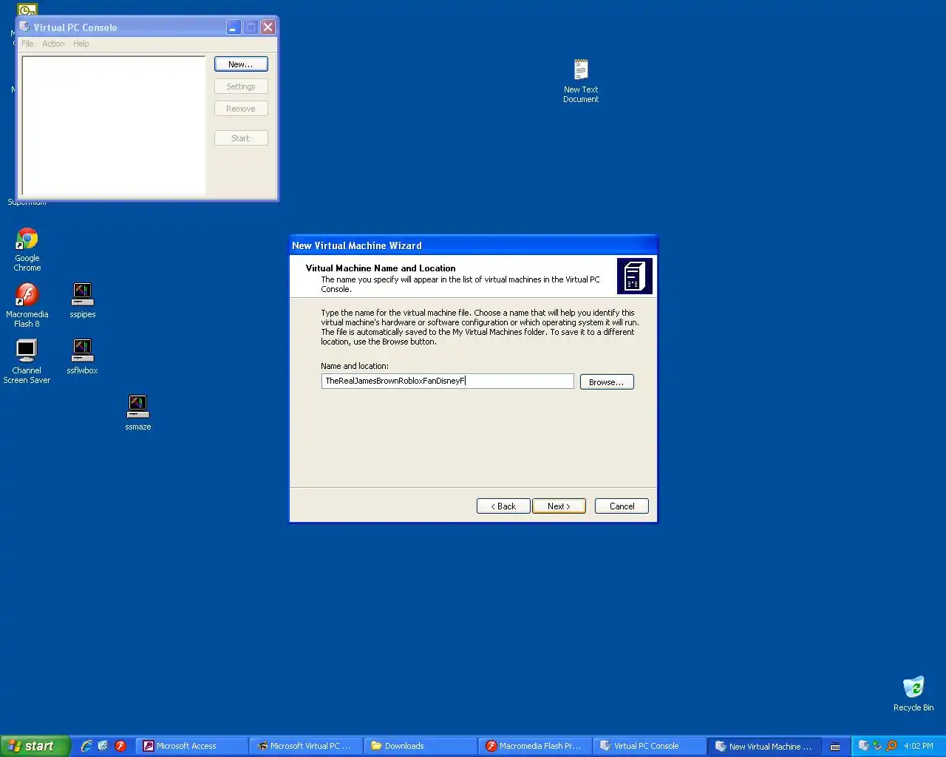
Task: Click the New Virtual Machine taskbar button
Action: [764, 746]
